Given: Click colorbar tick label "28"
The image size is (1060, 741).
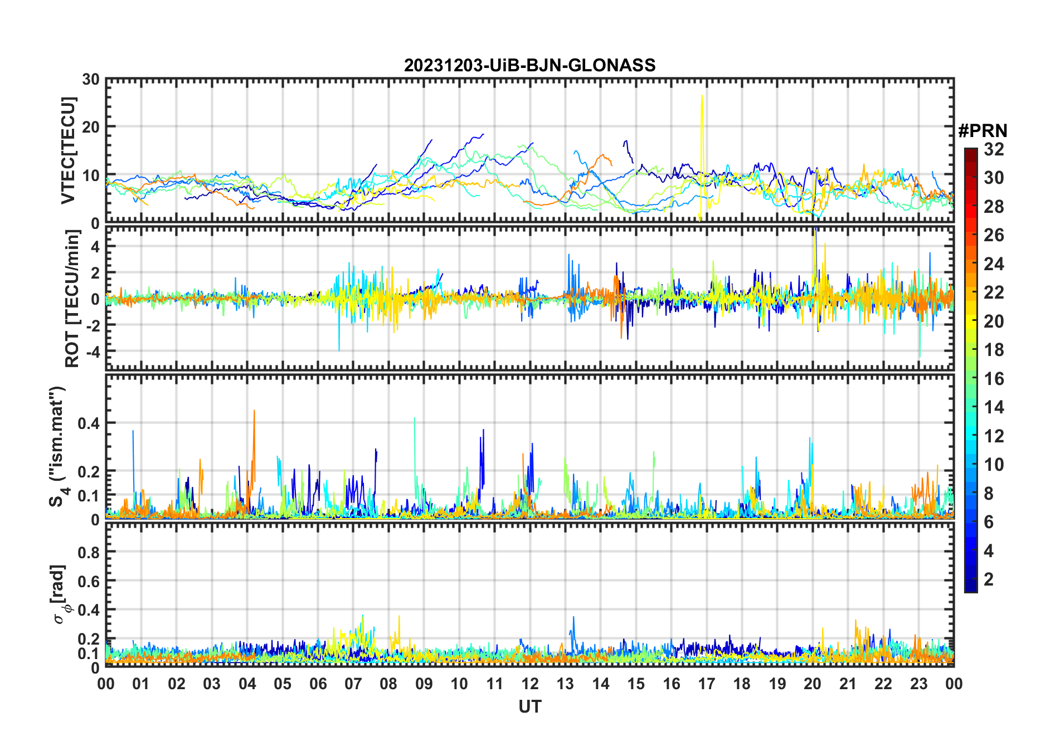Looking at the screenshot, I should click(x=994, y=207).
